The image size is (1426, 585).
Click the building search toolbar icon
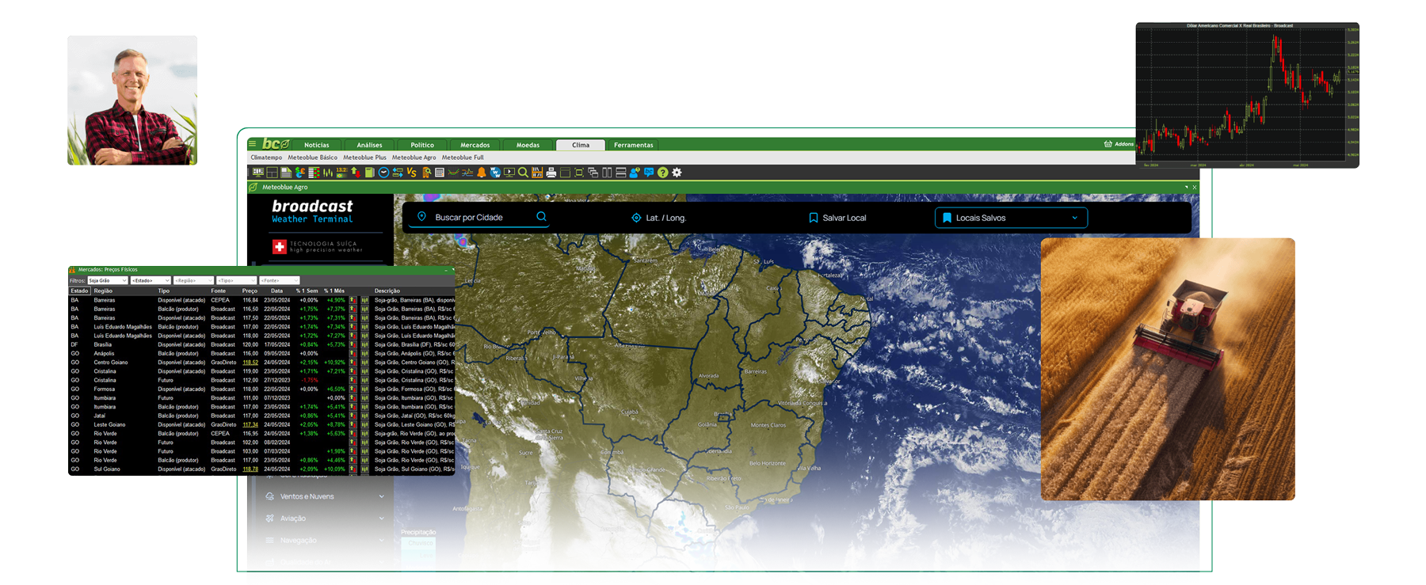click(426, 173)
